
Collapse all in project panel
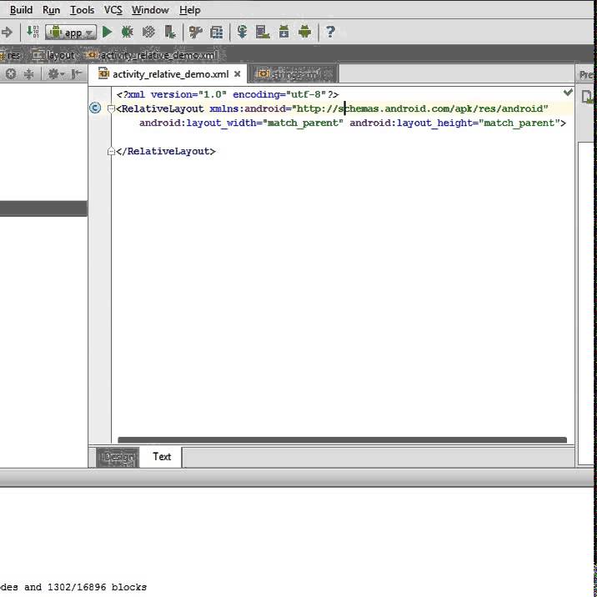point(29,74)
